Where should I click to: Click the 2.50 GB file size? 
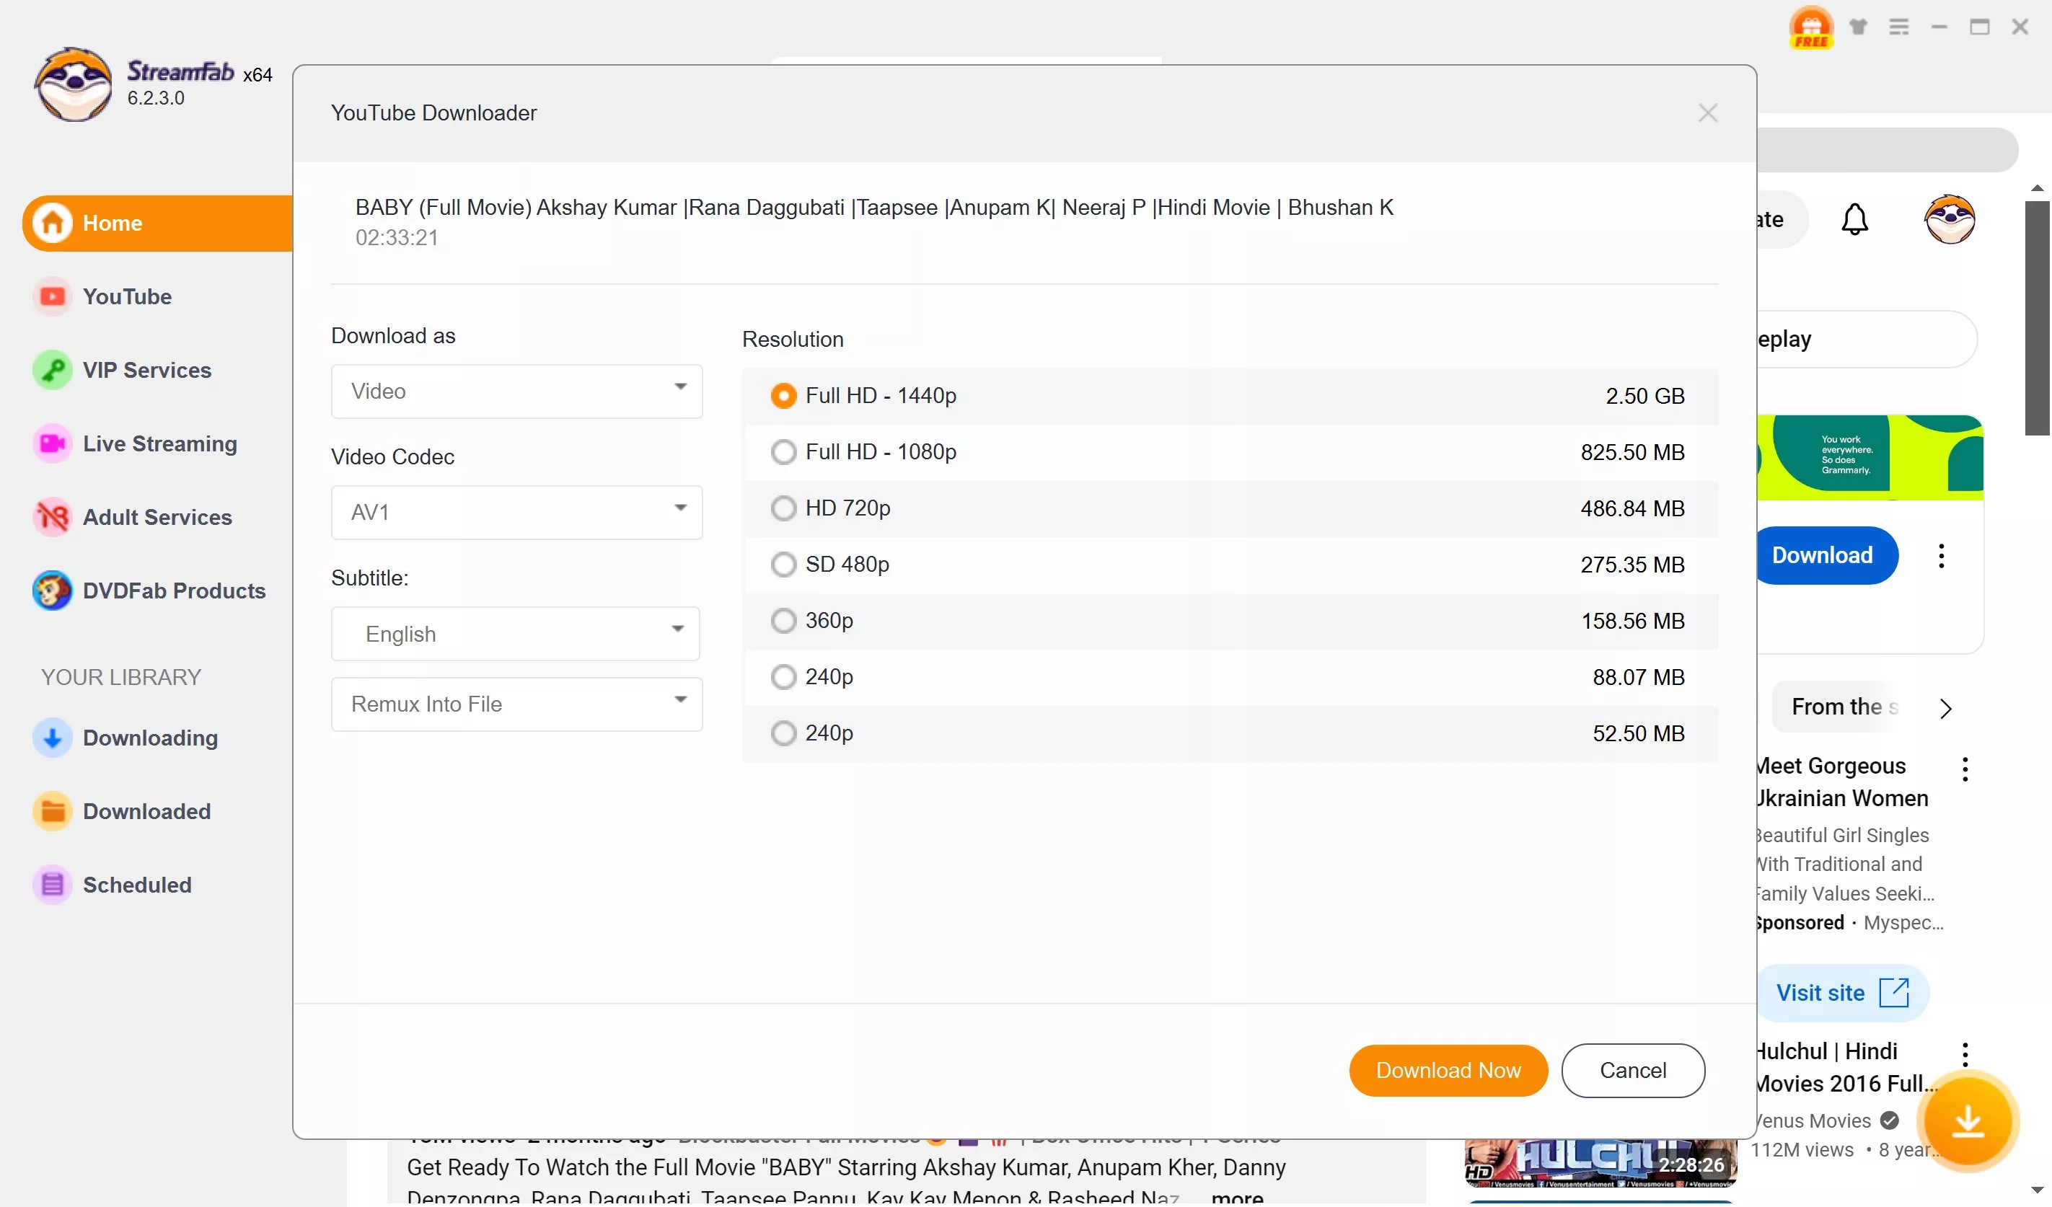click(x=1644, y=397)
